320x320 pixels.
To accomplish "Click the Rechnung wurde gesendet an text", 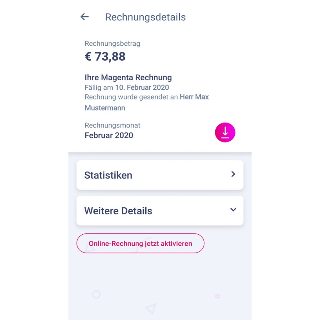I will pyautogui.click(x=131, y=97).
